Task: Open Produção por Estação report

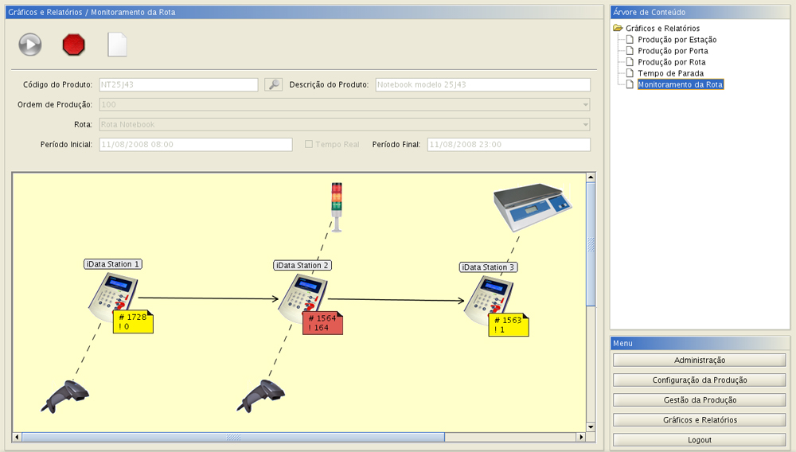Action: pos(677,40)
